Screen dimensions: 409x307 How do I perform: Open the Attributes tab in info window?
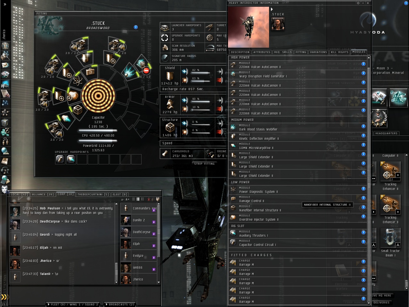[x=262, y=52]
